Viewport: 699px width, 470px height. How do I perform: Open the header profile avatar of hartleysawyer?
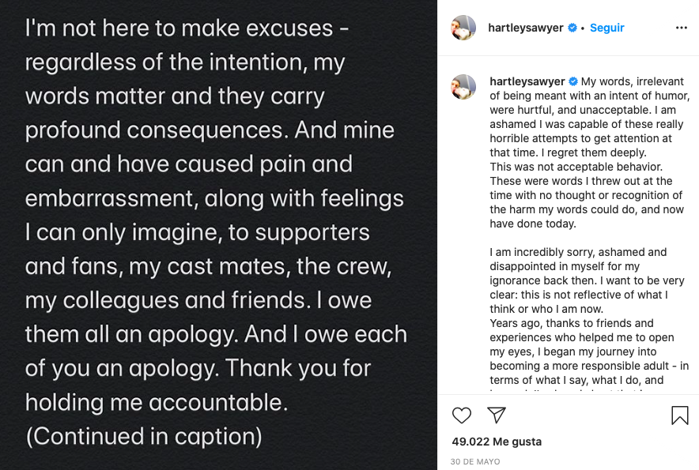[463, 28]
